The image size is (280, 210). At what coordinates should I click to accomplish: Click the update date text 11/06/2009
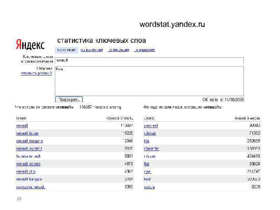click(x=234, y=100)
